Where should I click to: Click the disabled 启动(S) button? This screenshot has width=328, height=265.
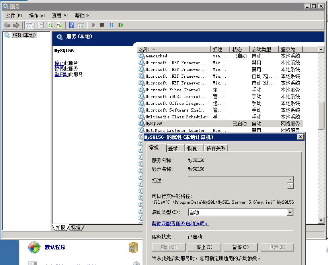[x=169, y=247]
